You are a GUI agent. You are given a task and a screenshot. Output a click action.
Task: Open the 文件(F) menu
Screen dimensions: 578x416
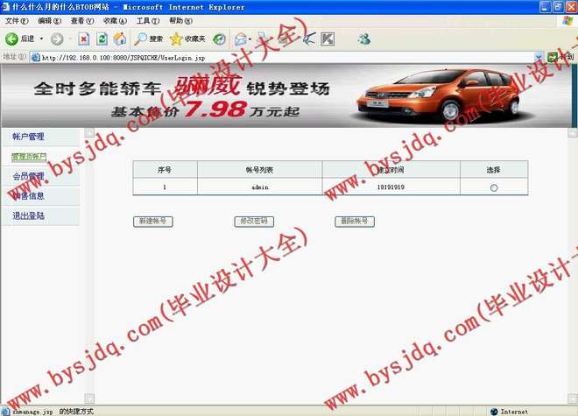tap(17, 20)
